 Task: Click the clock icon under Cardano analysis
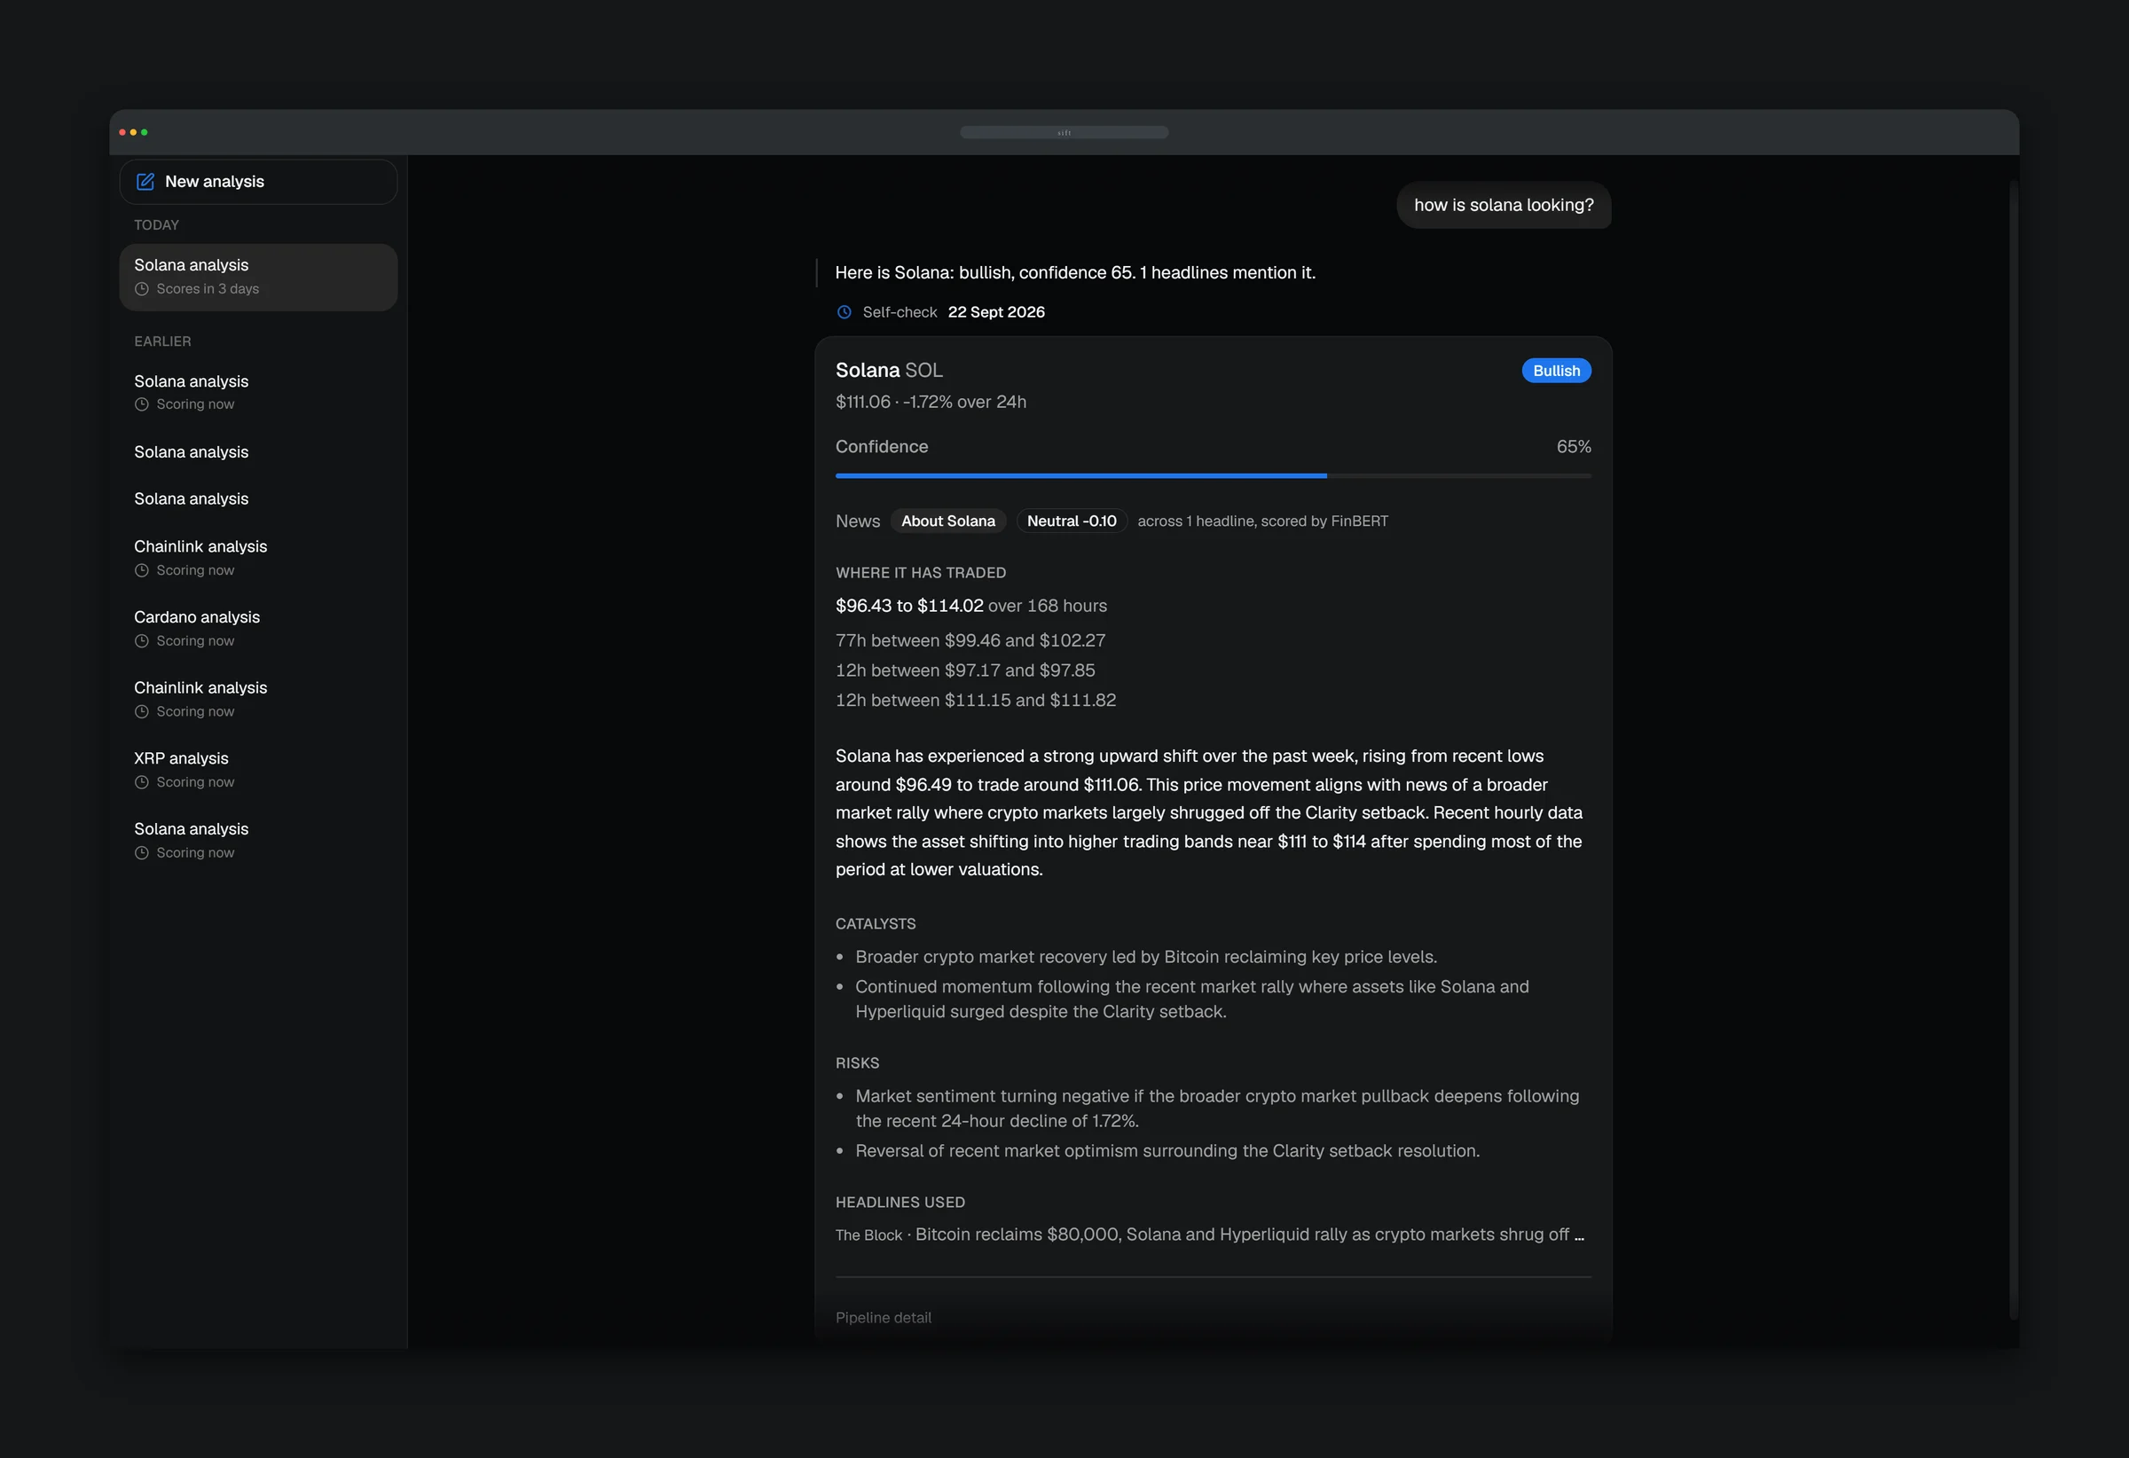coord(142,641)
